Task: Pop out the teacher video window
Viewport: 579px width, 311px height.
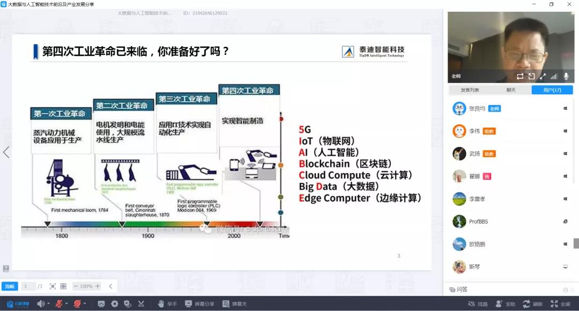Action: (531, 77)
